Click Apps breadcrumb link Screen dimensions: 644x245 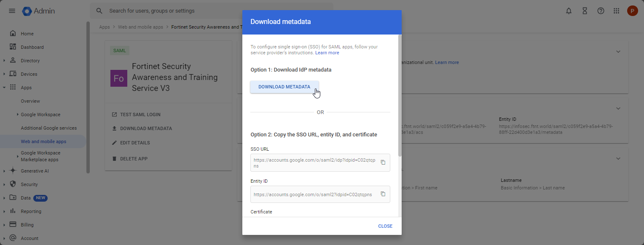pyautogui.click(x=105, y=27)
